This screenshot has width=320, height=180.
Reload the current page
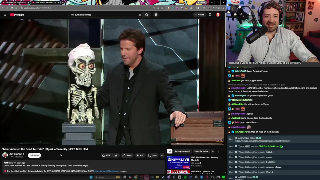click(12, 8)
